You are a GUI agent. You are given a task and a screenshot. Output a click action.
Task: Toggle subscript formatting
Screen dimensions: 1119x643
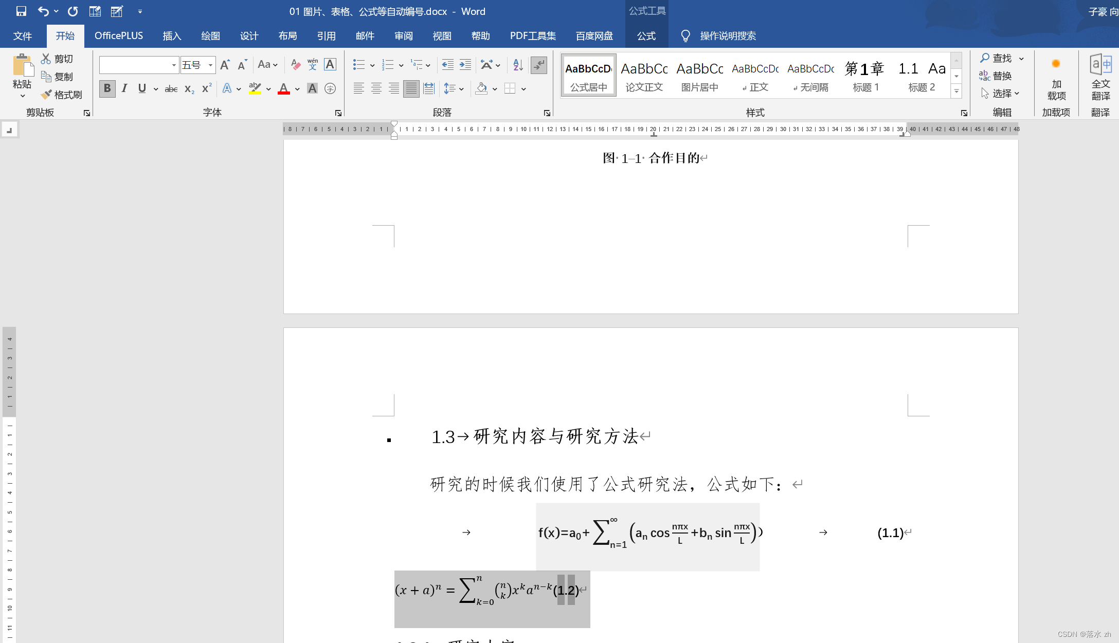point(189,89)
